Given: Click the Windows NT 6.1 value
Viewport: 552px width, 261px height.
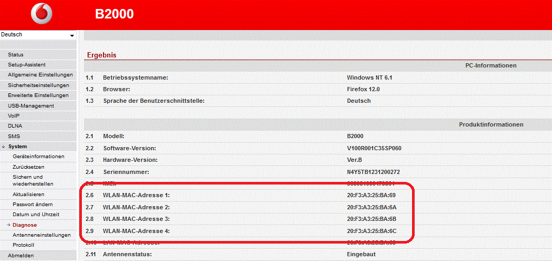Looking at the screenshot, I should click(x=369, y=78).
